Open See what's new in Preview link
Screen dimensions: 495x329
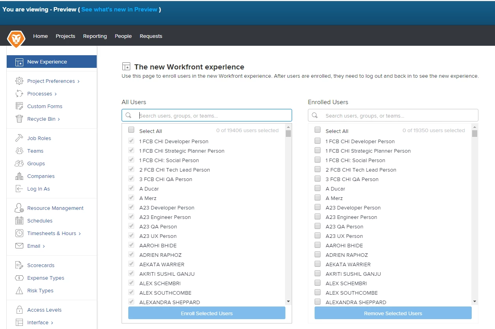(119, 9)
